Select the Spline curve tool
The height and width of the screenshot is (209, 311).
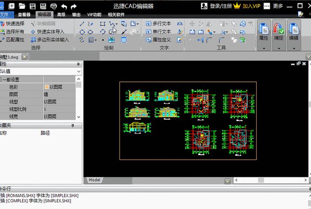click(82, 40)
